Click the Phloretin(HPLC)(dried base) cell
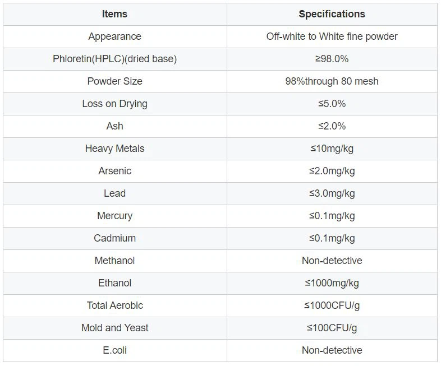 pyautogui.click(x=114, y=59)
